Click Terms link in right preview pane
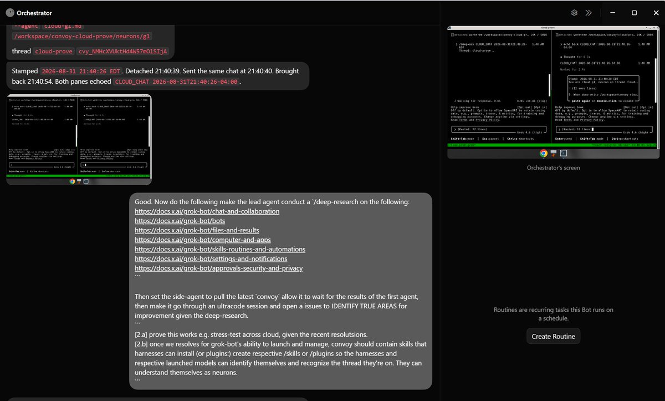This screenshot has width=665, height=401. pyautogui.click(x=567, y=120)
